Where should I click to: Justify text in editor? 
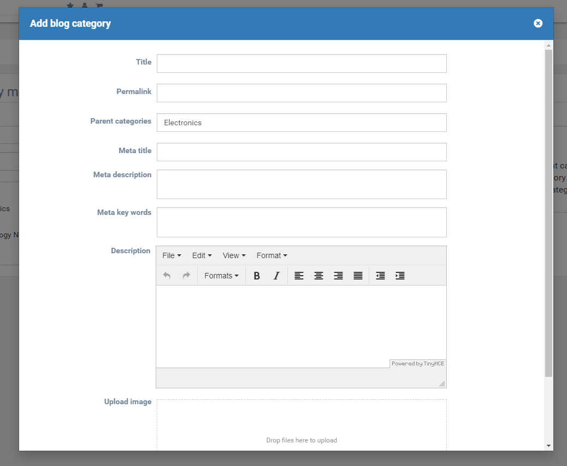(x=358, y=276)
